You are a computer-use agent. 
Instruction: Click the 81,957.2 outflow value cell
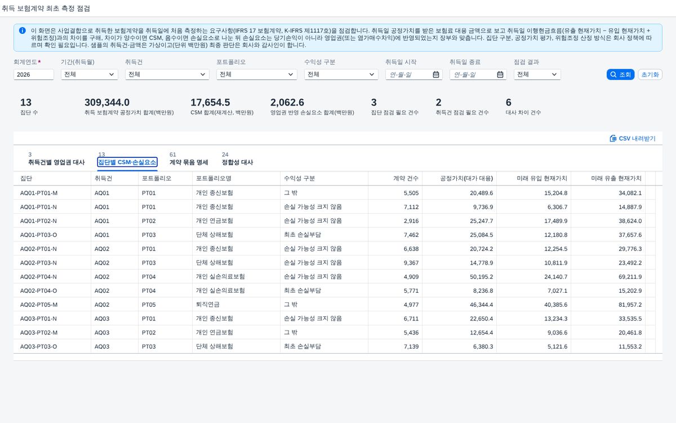click(x=608, y=305)
